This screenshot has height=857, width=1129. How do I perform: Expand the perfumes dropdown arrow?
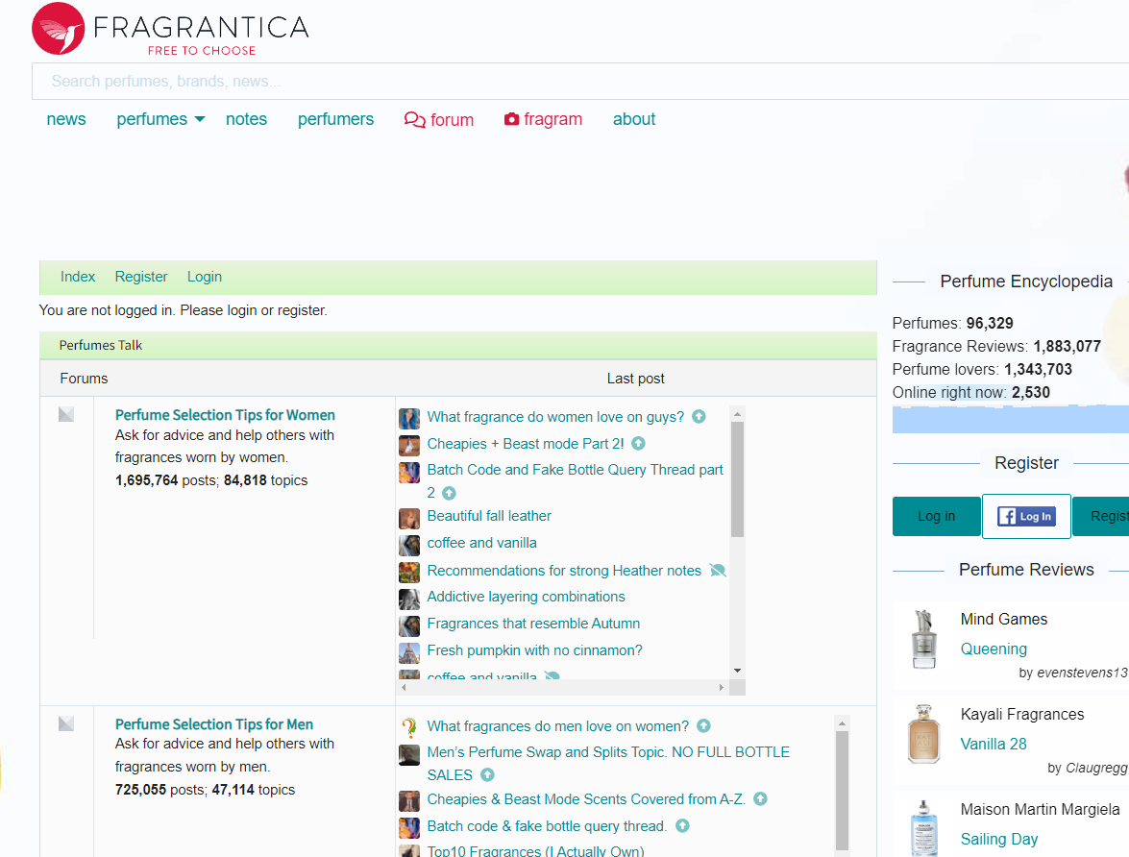(200, 119)
